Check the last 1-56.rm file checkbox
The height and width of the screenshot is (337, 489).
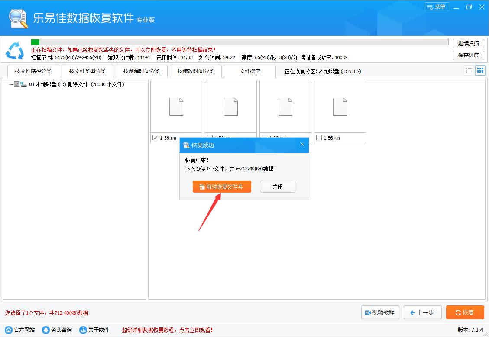(x=319, y=137)
